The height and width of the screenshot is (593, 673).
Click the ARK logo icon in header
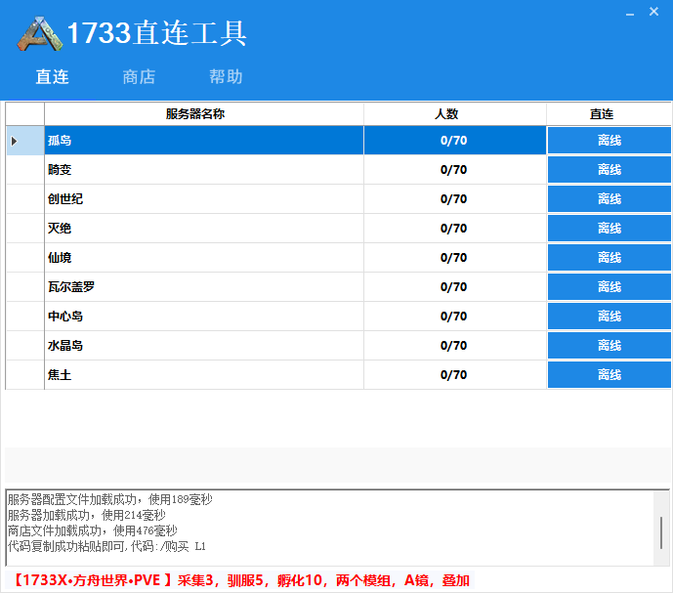(x=40, y=34)
